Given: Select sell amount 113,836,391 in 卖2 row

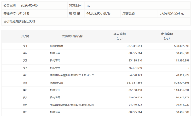Looking at the screenshot, I should coord(182,90).
